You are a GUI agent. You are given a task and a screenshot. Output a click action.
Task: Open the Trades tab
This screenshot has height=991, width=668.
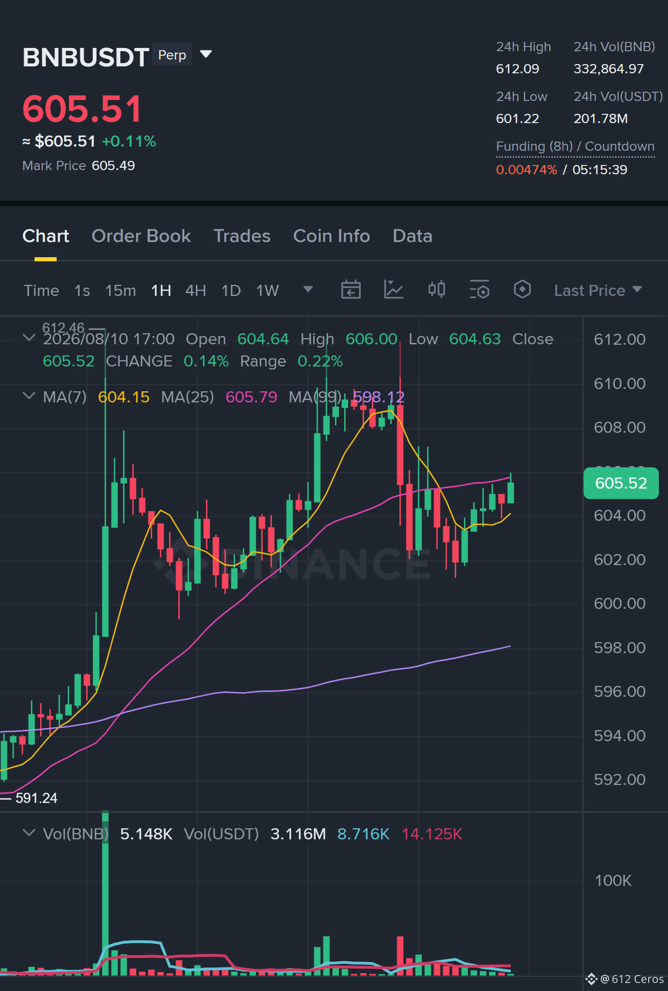pyautogui.click(x=242, y=236)
